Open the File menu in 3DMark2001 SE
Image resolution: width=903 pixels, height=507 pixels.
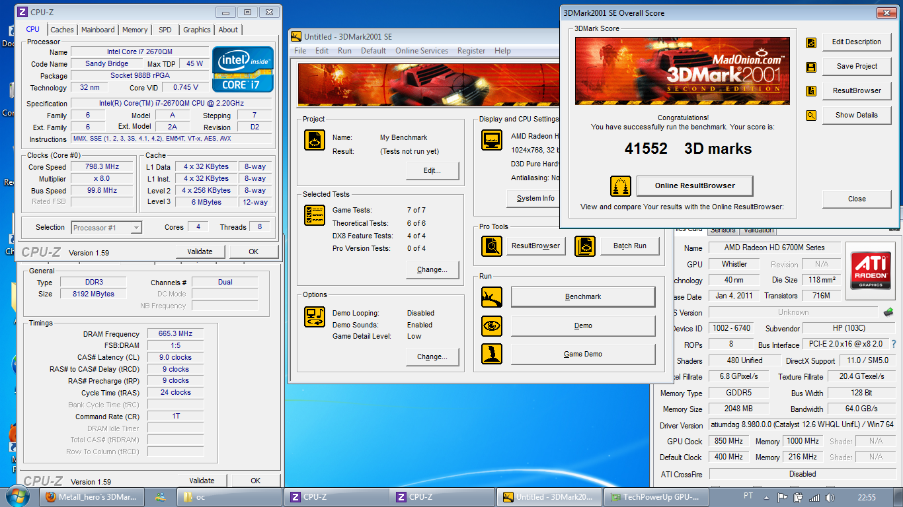300,51
